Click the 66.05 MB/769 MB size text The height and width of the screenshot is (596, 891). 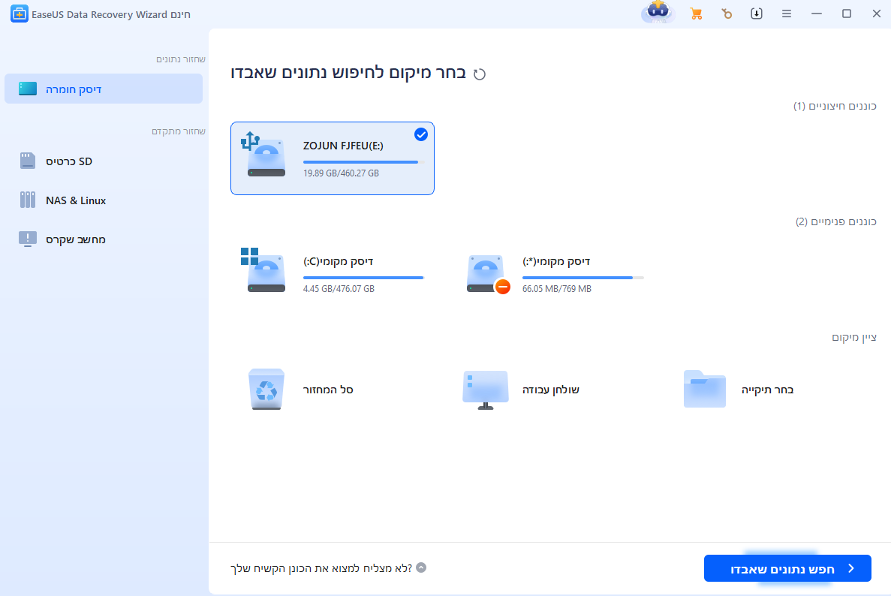point(557,289)
